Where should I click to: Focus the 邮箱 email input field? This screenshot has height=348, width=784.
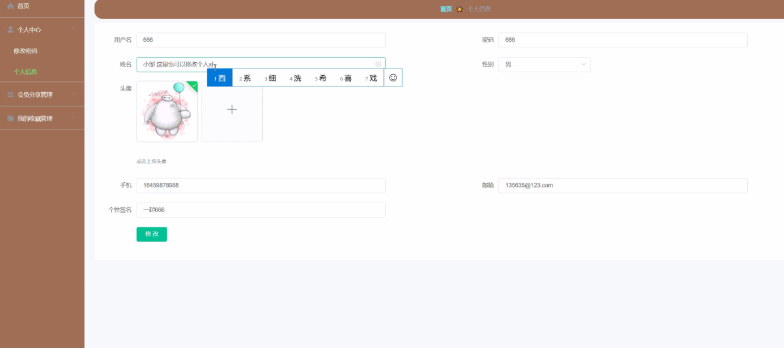(622, 185)
